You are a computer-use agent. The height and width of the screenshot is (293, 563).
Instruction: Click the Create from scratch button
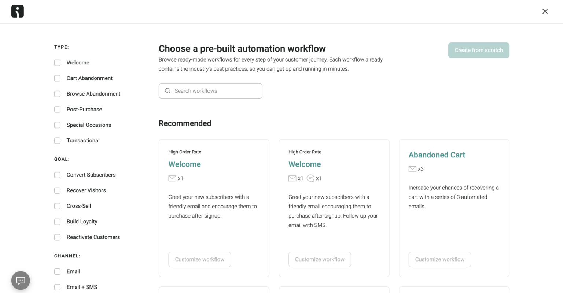pos(479,50)
